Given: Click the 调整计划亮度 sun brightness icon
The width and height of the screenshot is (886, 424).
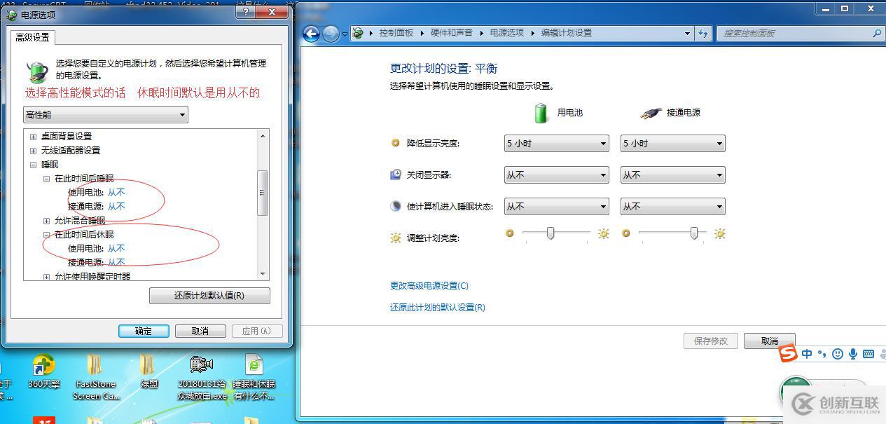Looking at the screenshot, I should [396, 238].
